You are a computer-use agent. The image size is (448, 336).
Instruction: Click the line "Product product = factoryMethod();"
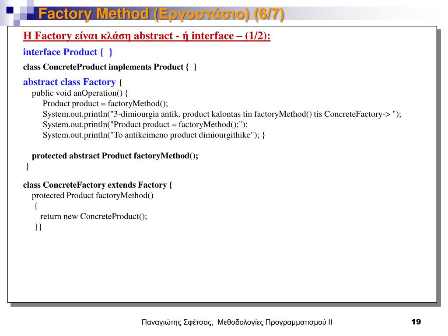tap(105, 104)
